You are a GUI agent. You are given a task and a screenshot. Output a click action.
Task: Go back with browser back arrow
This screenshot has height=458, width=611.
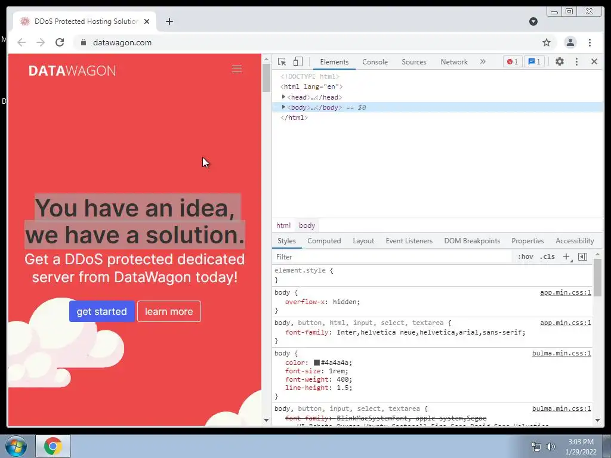pyautogui.click(x=21, y=42)
